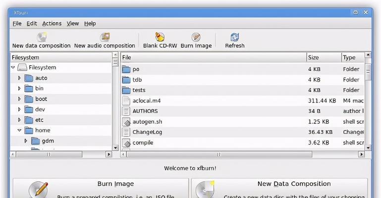Collapse the Filesystem root node
Viewport: 381px width, 198px height.
(13, 67)
